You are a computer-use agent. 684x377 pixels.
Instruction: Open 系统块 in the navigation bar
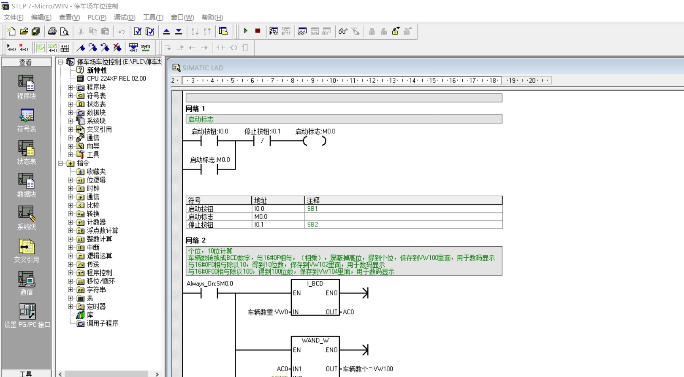pos(26,218)
